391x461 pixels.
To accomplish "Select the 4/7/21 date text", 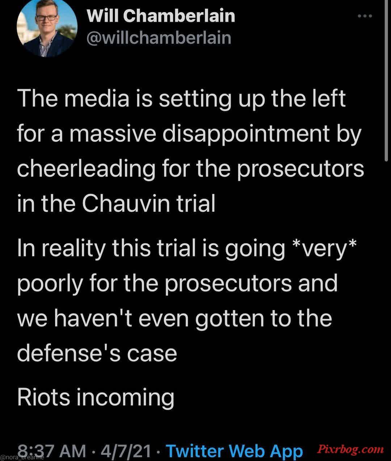I will (127, 451).
